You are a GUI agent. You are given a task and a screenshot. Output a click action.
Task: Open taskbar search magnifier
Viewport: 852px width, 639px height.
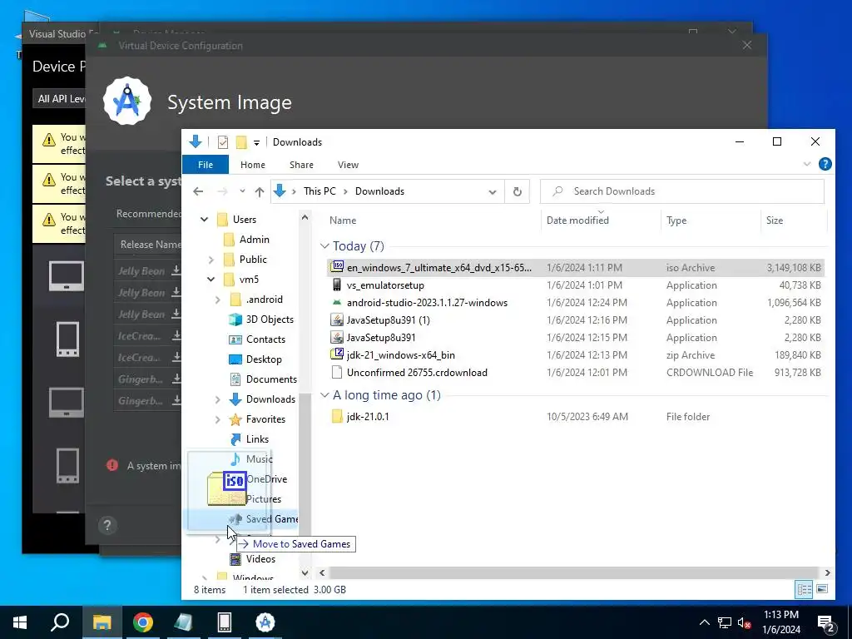[x=60, y=622]
